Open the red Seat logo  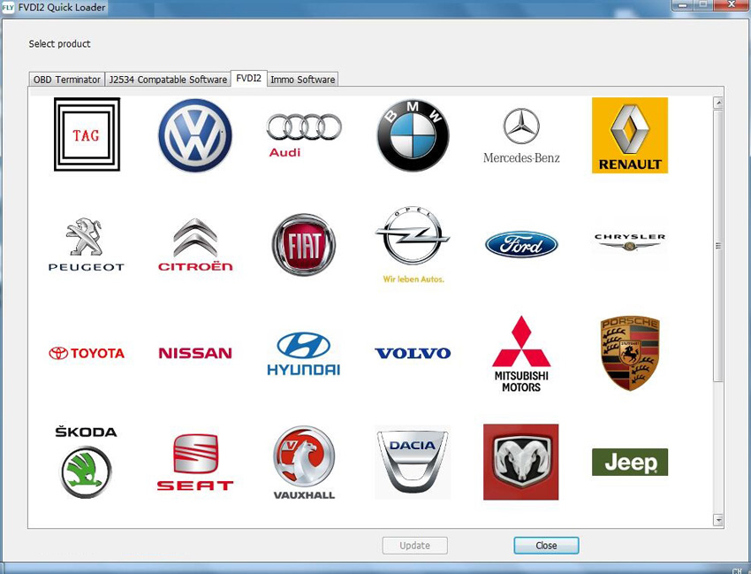pyautogui.click(x=195, y=463)
